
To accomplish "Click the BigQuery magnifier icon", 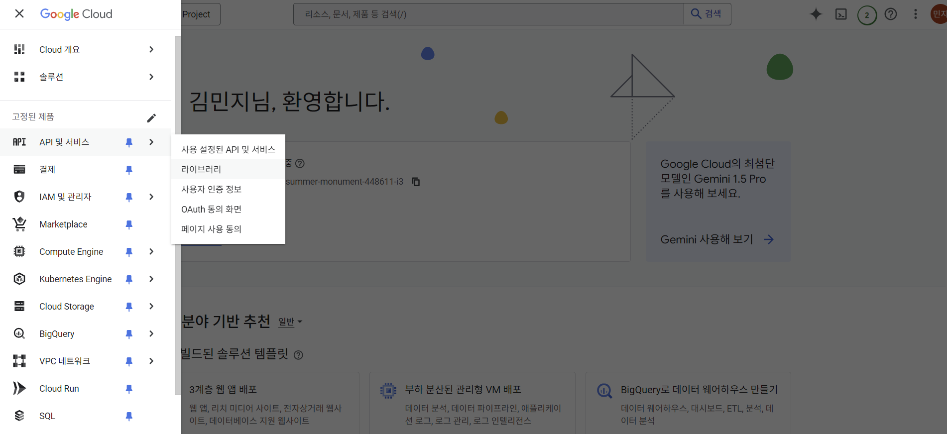I will pos(19,333).
